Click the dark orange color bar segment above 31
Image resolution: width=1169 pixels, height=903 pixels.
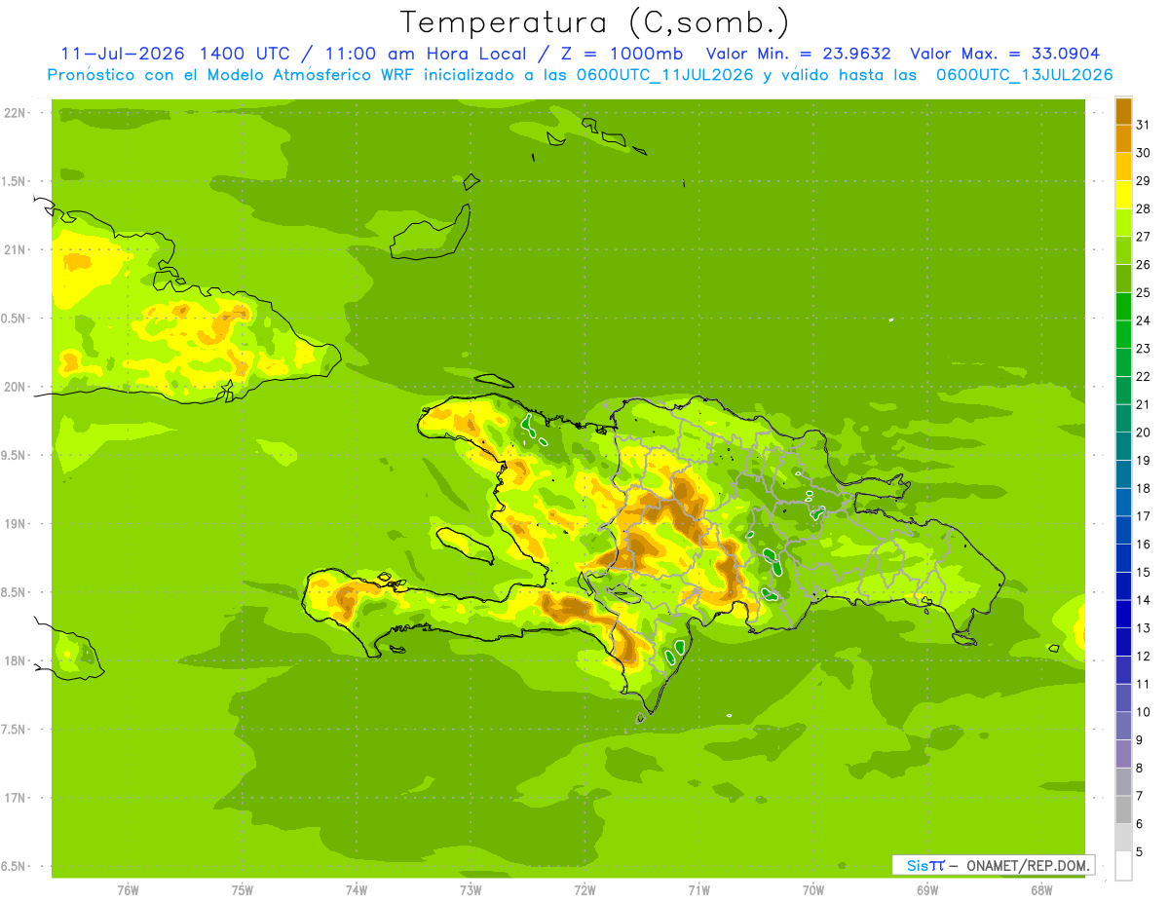click(x=1123, y=111)
